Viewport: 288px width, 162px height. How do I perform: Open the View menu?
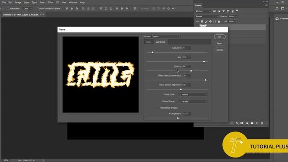tap(64, 2)
